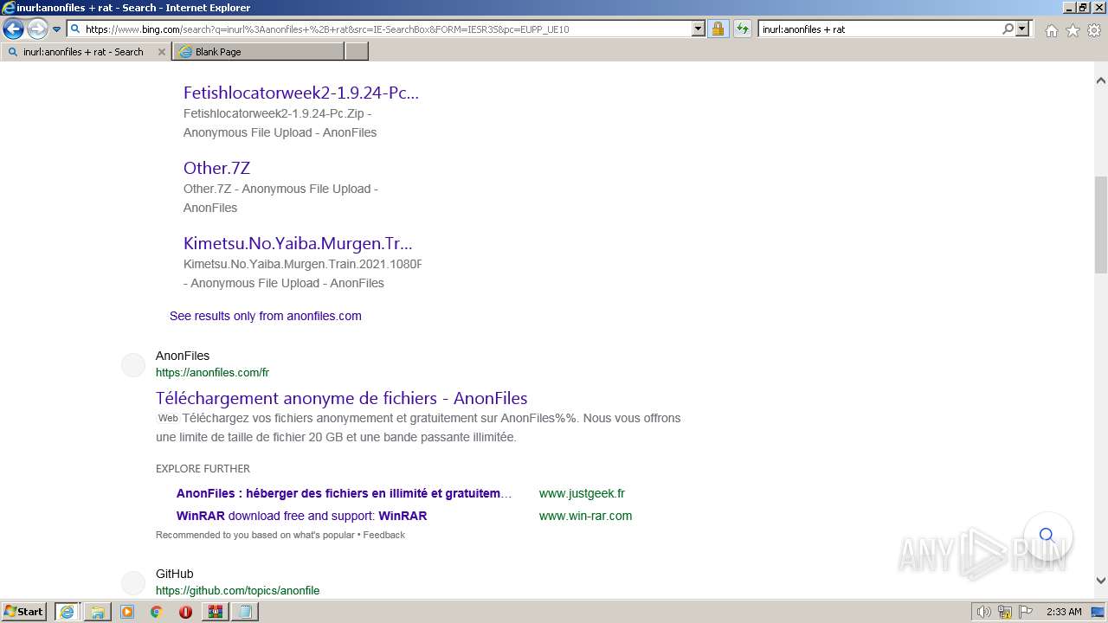This screenshot has width=1108, height=623.
Task: Click the 'AnonFiles' site name text
Action: [183, 356]
